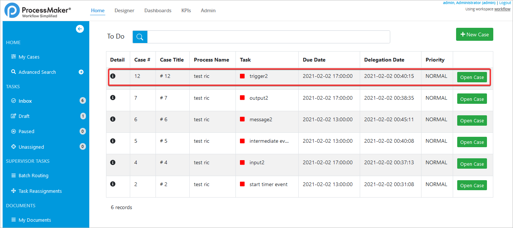
Task: Click the Logout link
Action: (x=505, y=3)
